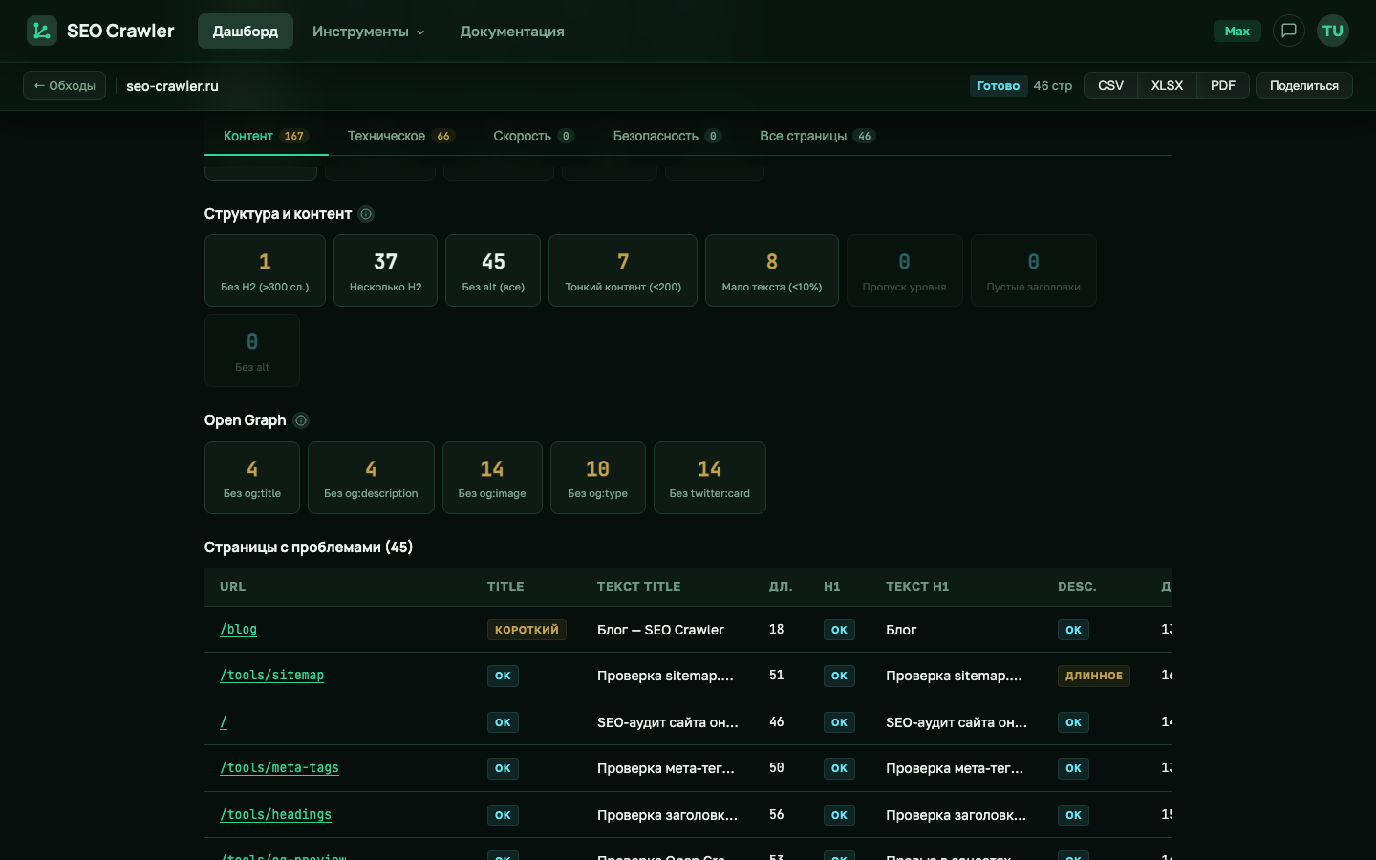Viewport: 1376px width, 860px height.
Task: Show info for Структура и контент
Action: tap(366, 214)
